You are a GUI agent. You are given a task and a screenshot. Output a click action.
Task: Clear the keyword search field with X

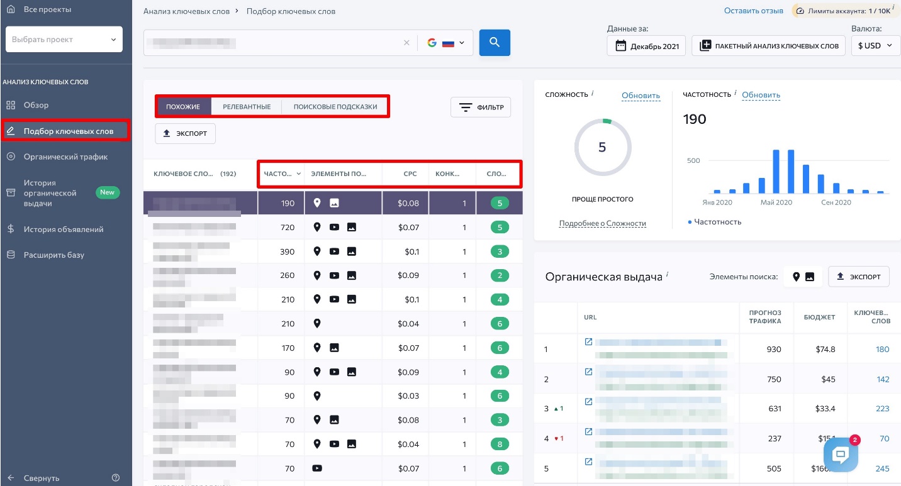406,43
